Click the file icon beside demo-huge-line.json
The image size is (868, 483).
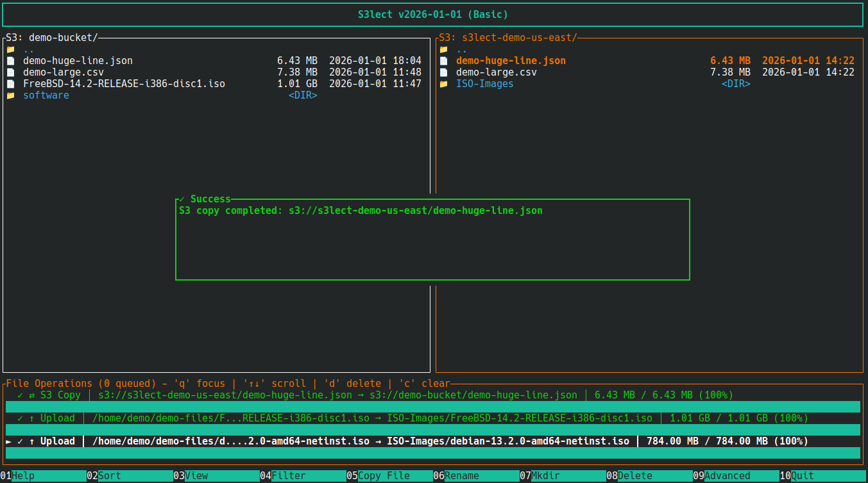pos(10,60)
